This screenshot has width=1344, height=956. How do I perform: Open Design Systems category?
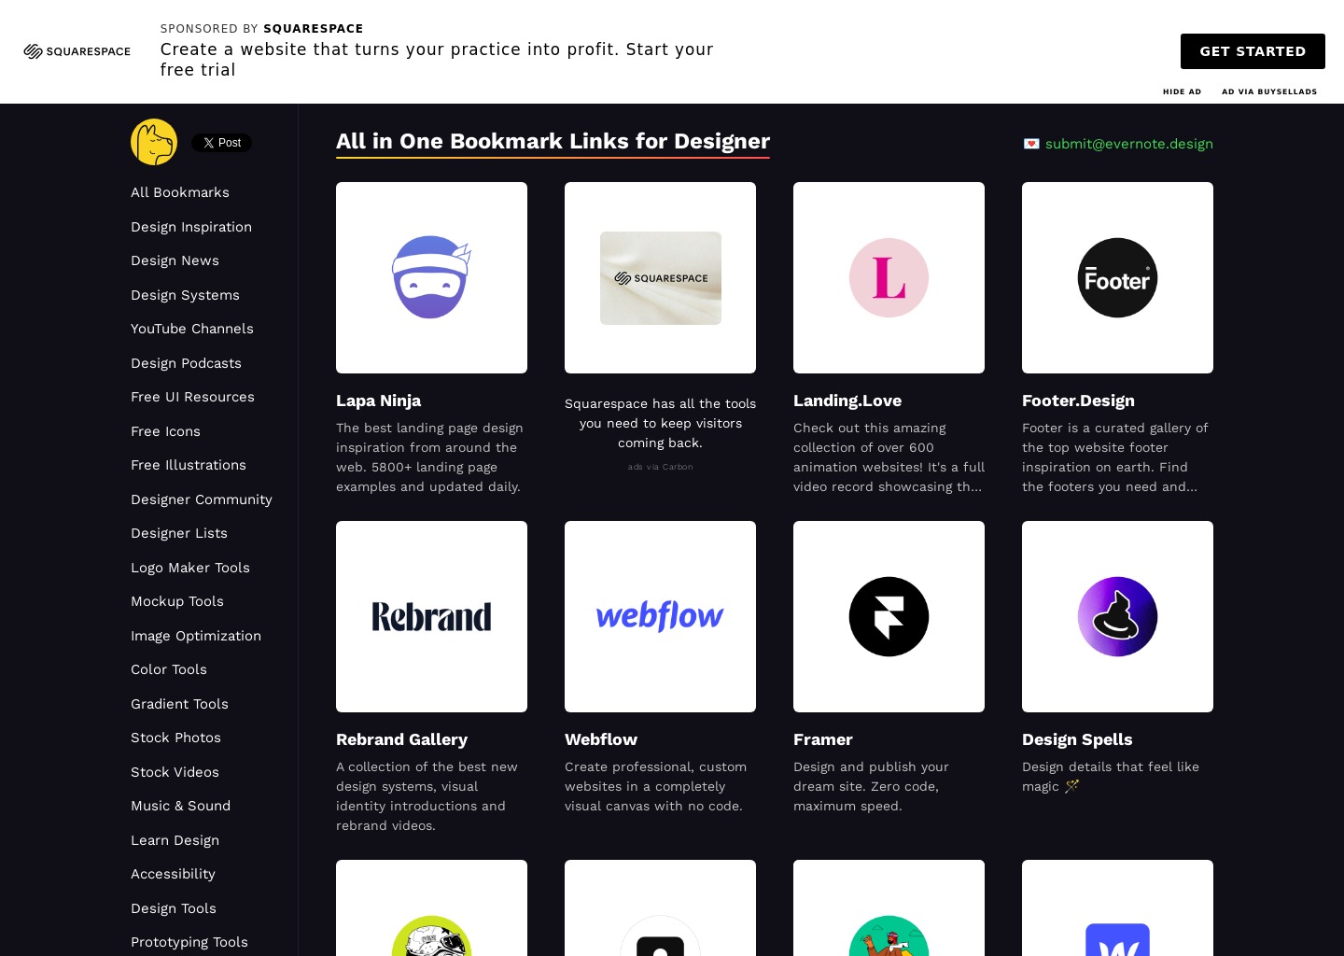185,295
